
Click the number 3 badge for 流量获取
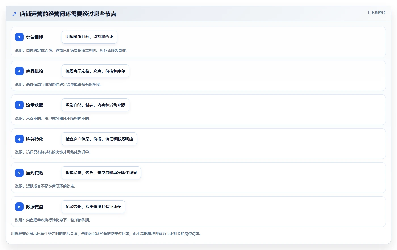(x=19, y=105)
